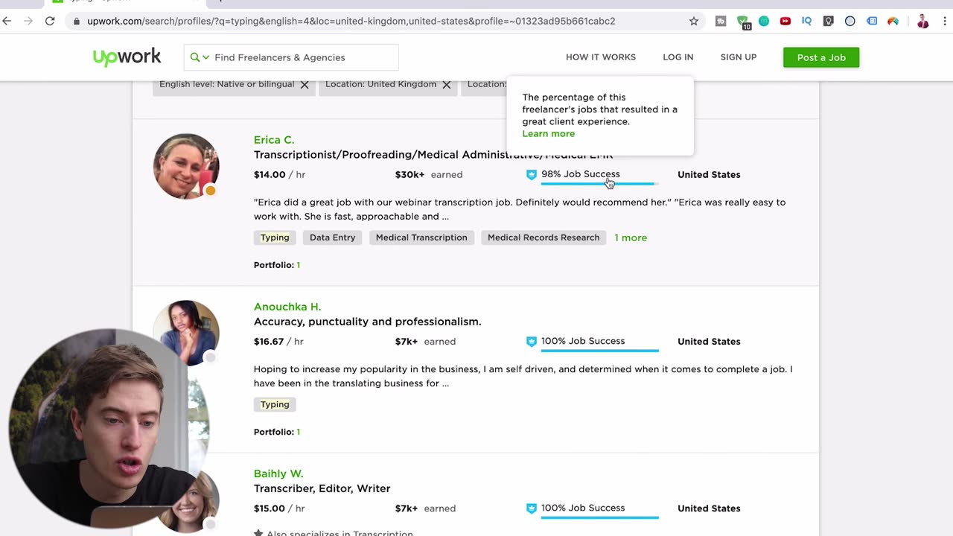Open the red fast-forward extension icon
Viewport: 953px width, 536px height.
785,21
